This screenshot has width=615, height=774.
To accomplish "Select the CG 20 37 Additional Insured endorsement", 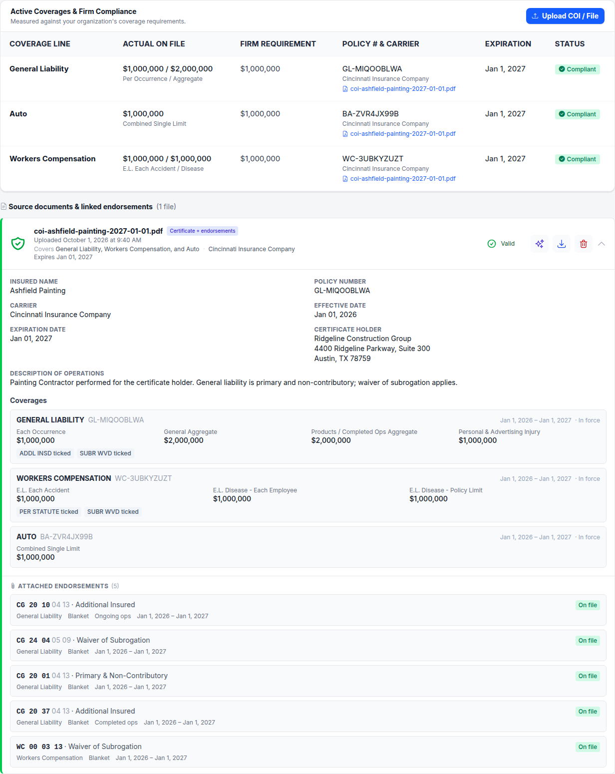I will tap(308, 716).
